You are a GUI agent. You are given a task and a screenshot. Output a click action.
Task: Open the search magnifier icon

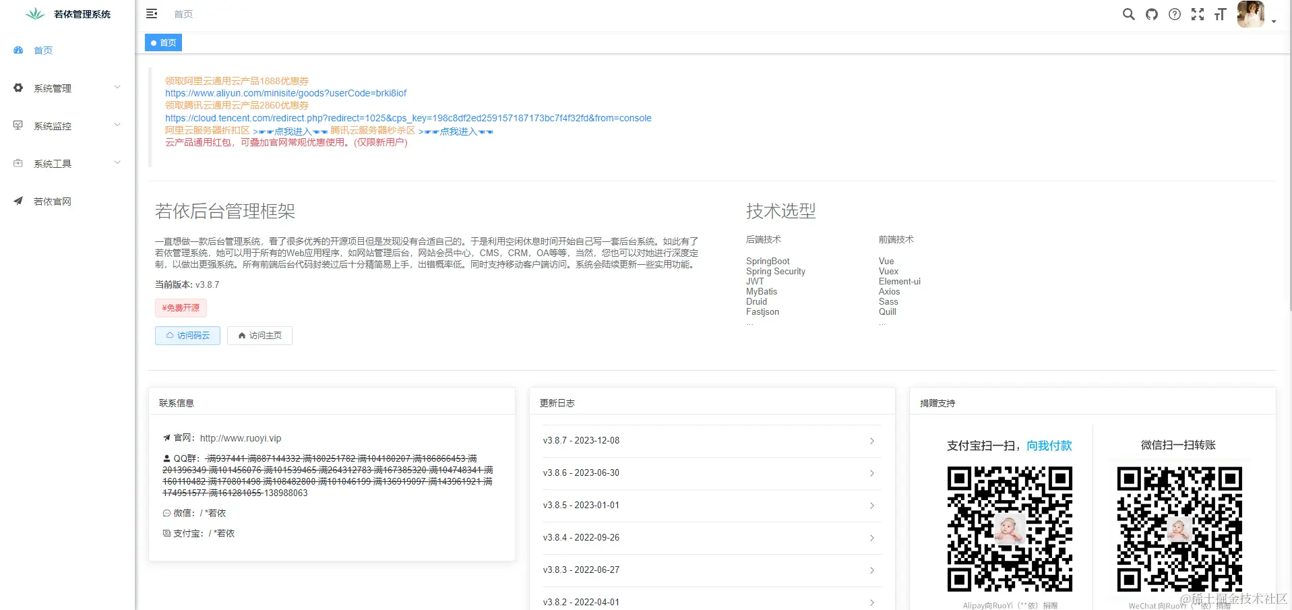point(1128,14)
